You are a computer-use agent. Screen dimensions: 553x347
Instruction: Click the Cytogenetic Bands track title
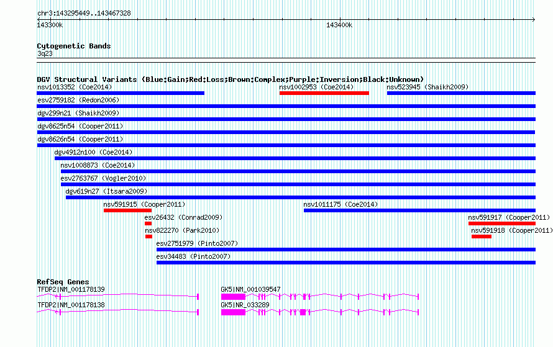point(74,46)
